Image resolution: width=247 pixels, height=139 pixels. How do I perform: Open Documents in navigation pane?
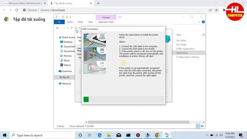tap(68, 51)
